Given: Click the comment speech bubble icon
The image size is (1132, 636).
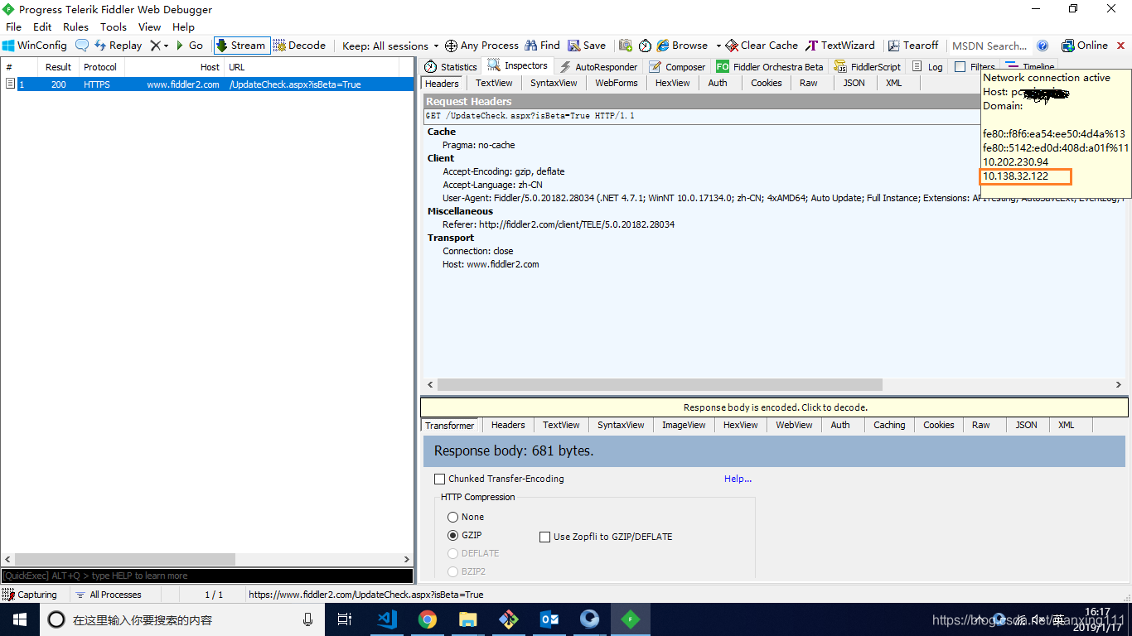Looking at the screenshot, I should tap(82, 46).
